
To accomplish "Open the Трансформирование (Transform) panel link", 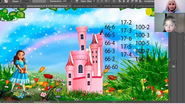I will coord(149,1).
